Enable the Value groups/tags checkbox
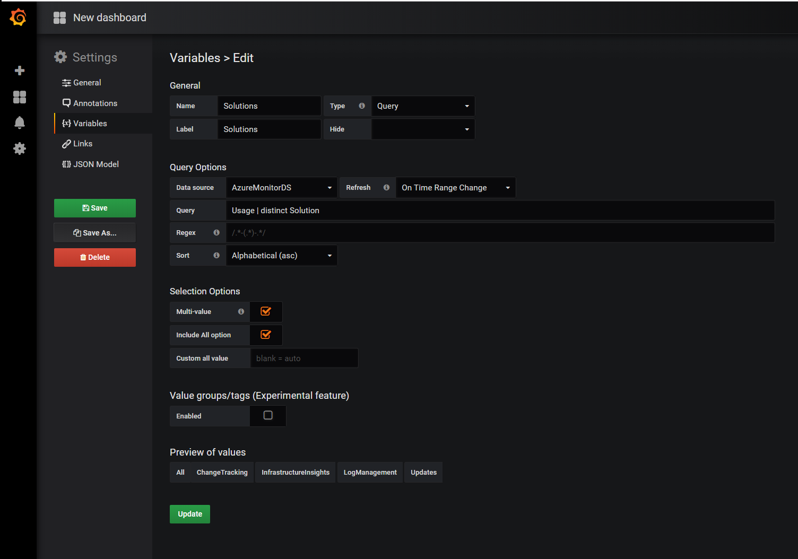The height and width of the screenshot is (559, 798). 268,415
